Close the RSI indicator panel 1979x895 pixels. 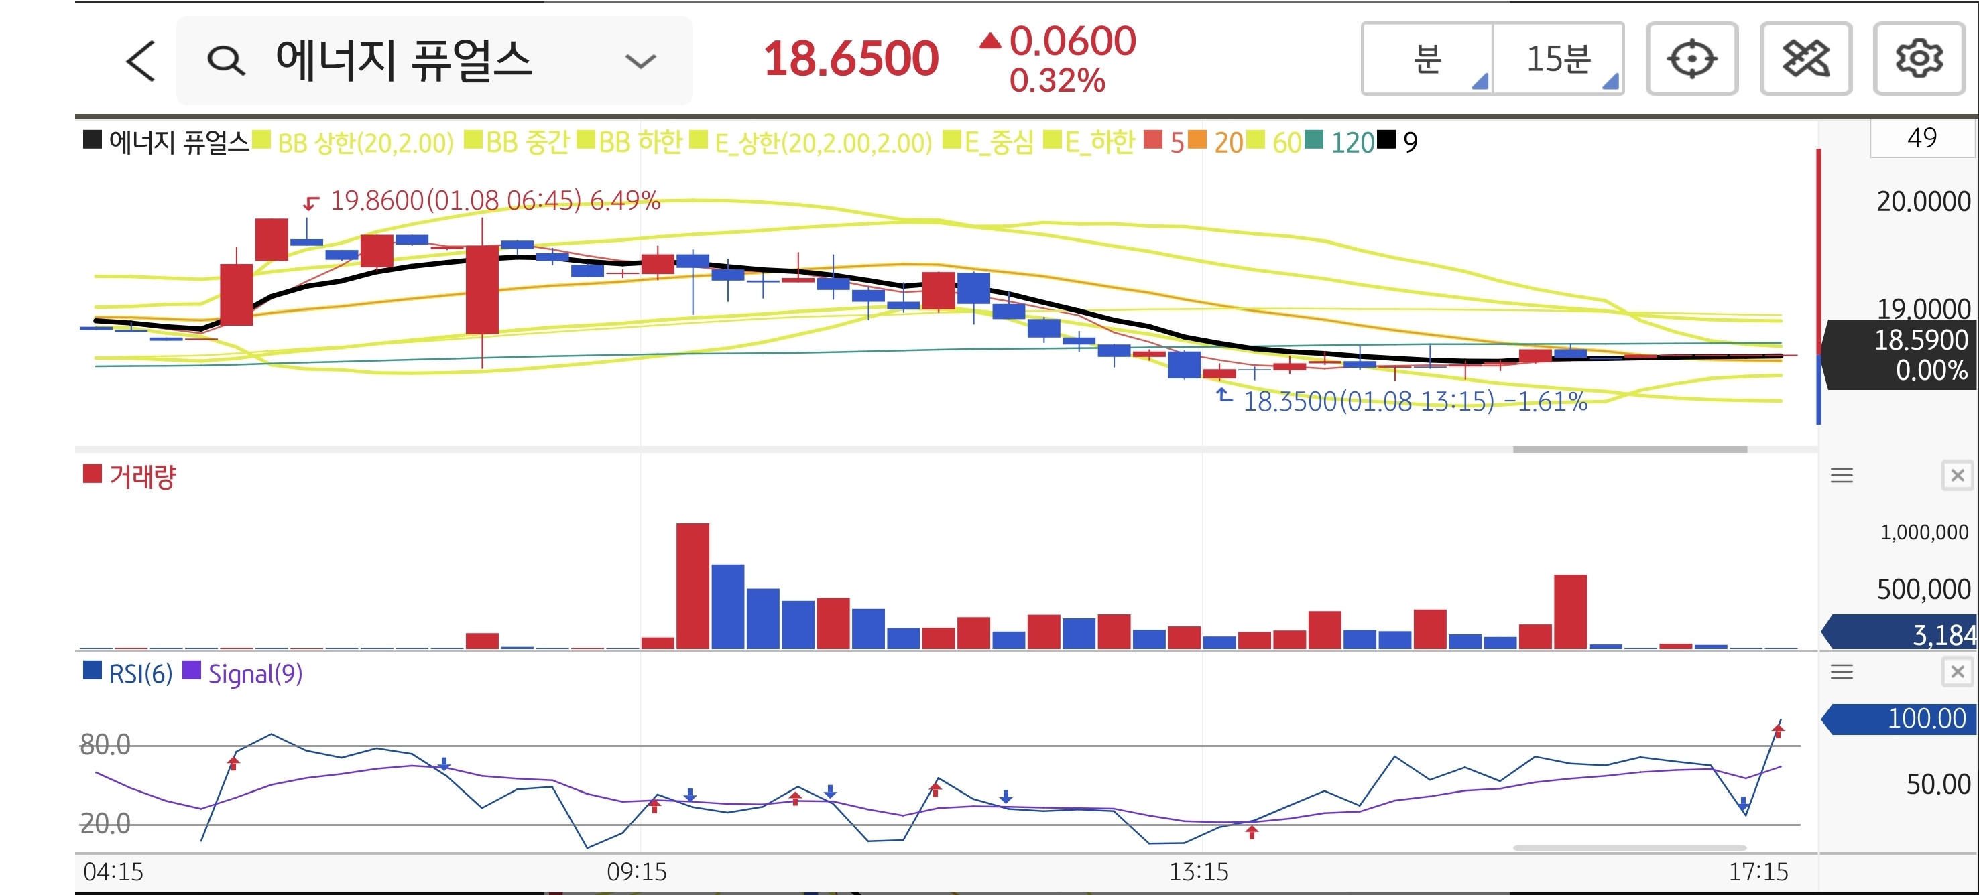1957,673
